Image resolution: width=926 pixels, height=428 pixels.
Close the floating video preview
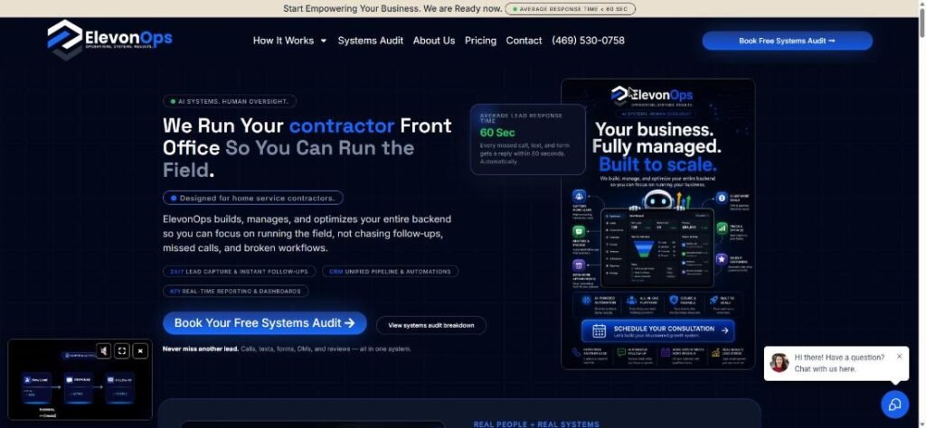(140, 351)
